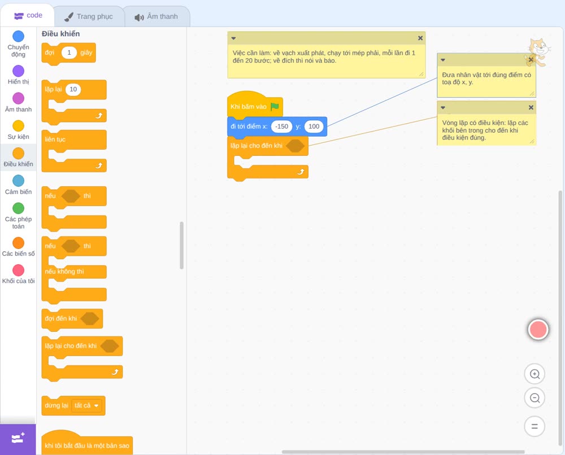The image size is (565, 455).
Task: Open the add extension button
Action: (x=18, y=439)
